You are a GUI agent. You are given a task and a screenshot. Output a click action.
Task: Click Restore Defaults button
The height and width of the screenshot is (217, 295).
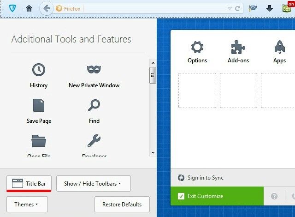pyautogui.click(x=122, y=205)
